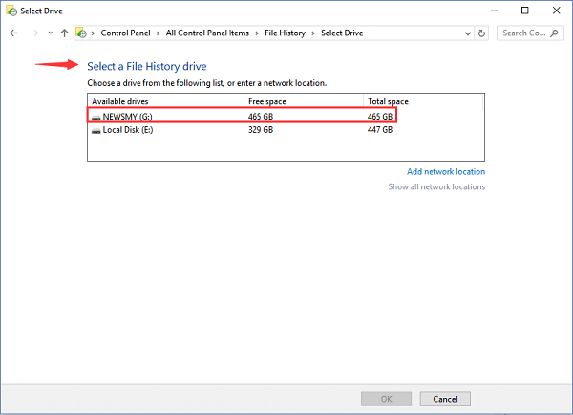
Task: Return to the File History breadcrumb
Action: [x=285, y=33]
